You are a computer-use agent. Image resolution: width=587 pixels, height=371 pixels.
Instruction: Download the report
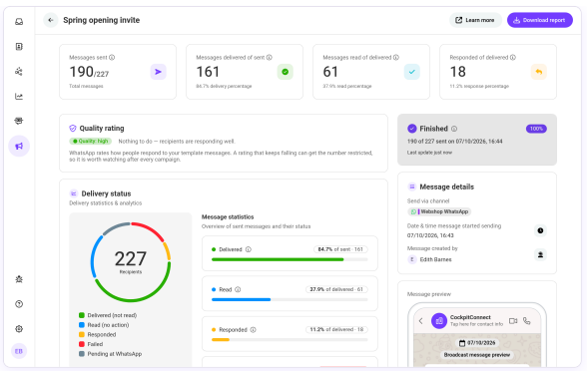click(540, 20)
